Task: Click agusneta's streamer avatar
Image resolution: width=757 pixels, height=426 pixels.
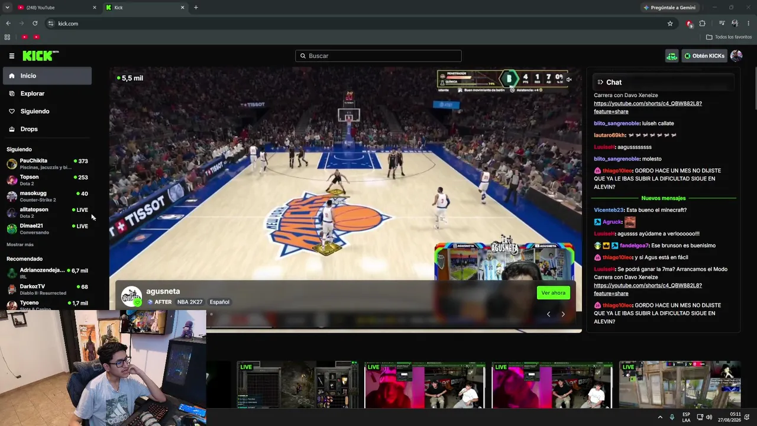Action: 131,296
